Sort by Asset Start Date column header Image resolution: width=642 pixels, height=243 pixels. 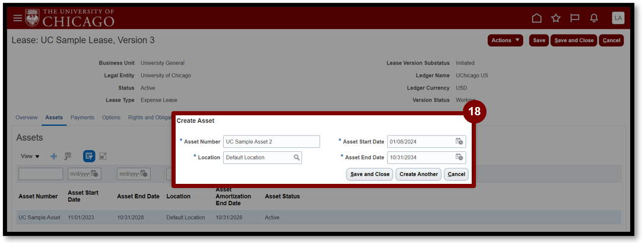(x=83, y=196)
